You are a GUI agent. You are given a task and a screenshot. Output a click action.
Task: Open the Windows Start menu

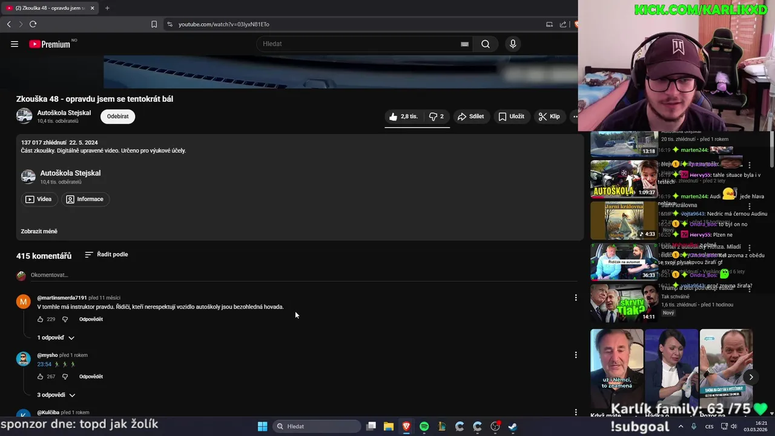pyautogui.click(x=262, y=426)
